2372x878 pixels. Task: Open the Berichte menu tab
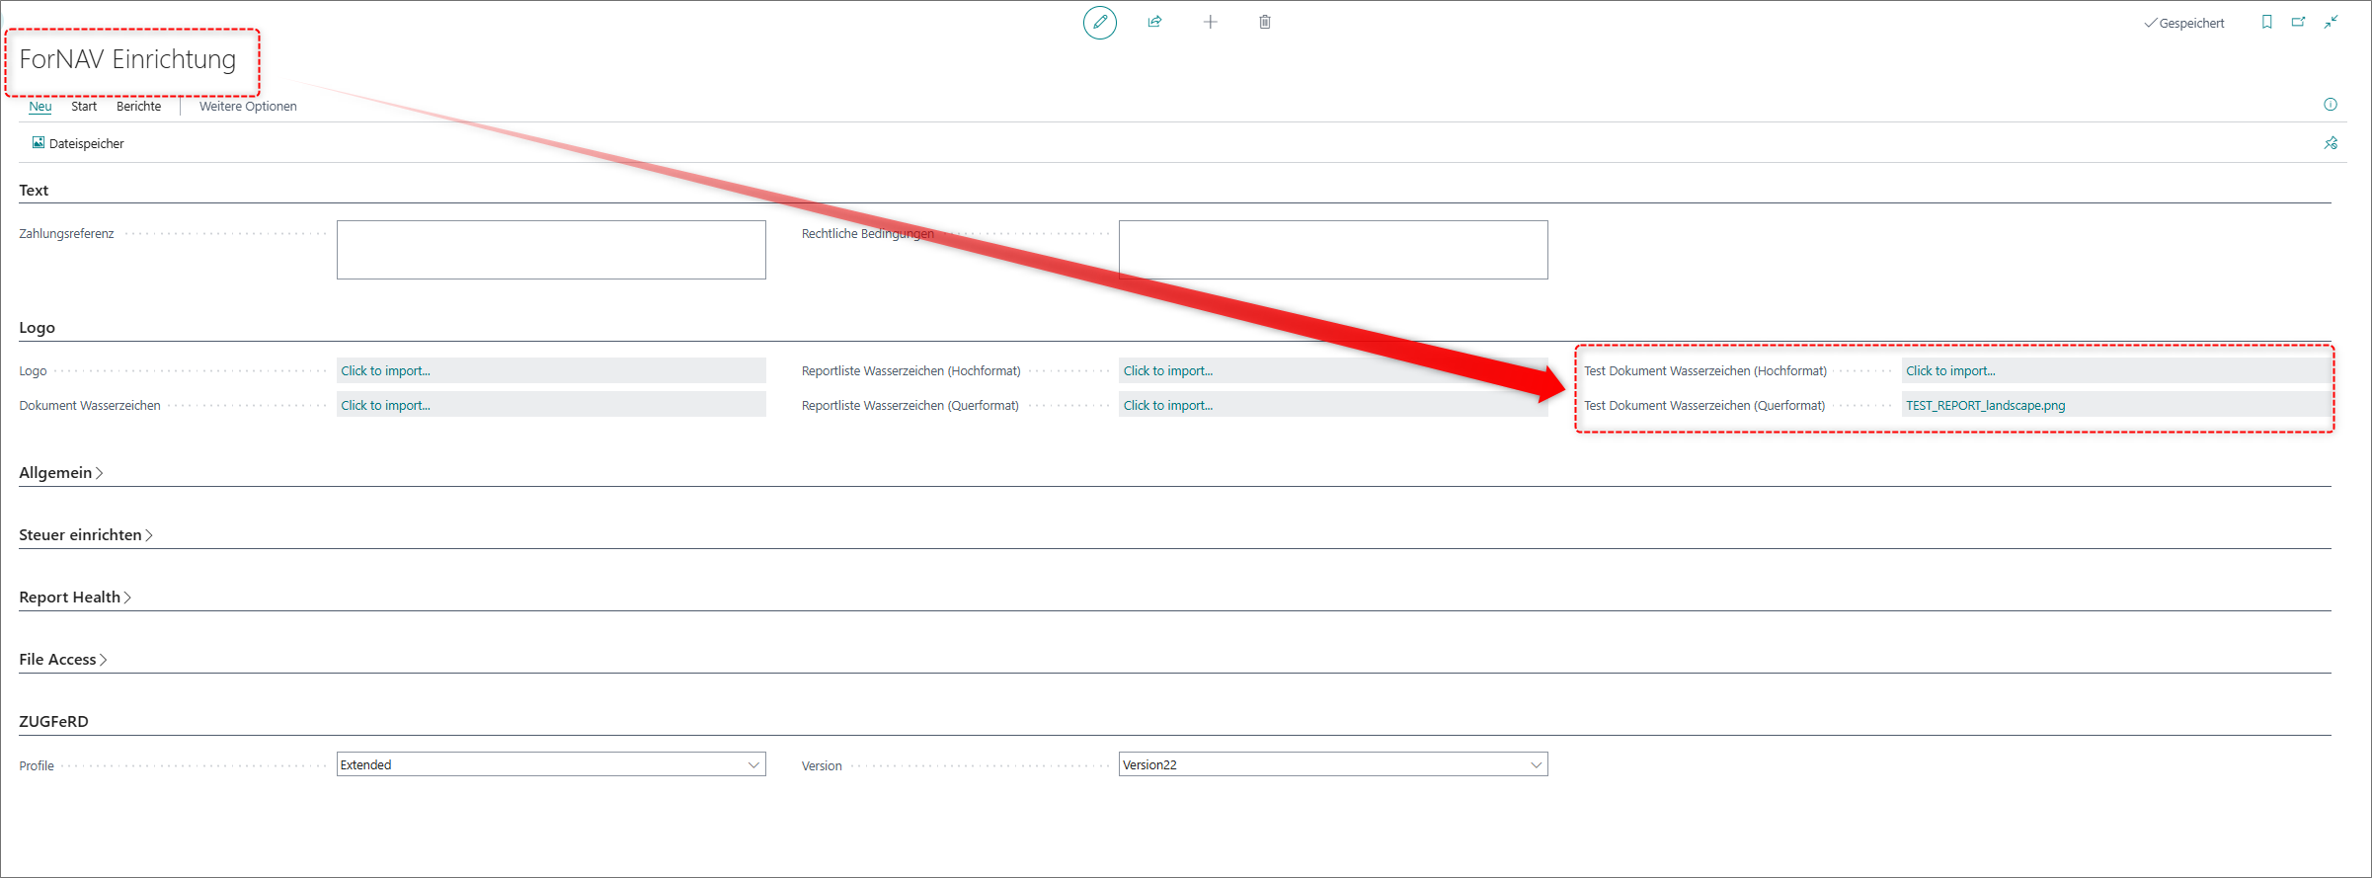click(138, 106)
